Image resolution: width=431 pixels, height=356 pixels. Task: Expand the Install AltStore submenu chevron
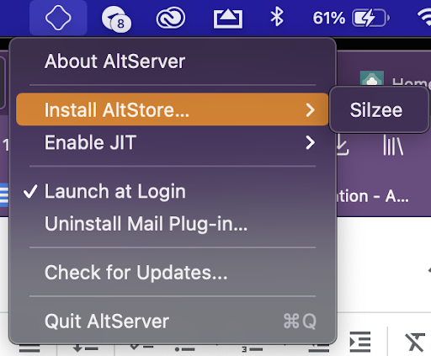click(310, 110)
